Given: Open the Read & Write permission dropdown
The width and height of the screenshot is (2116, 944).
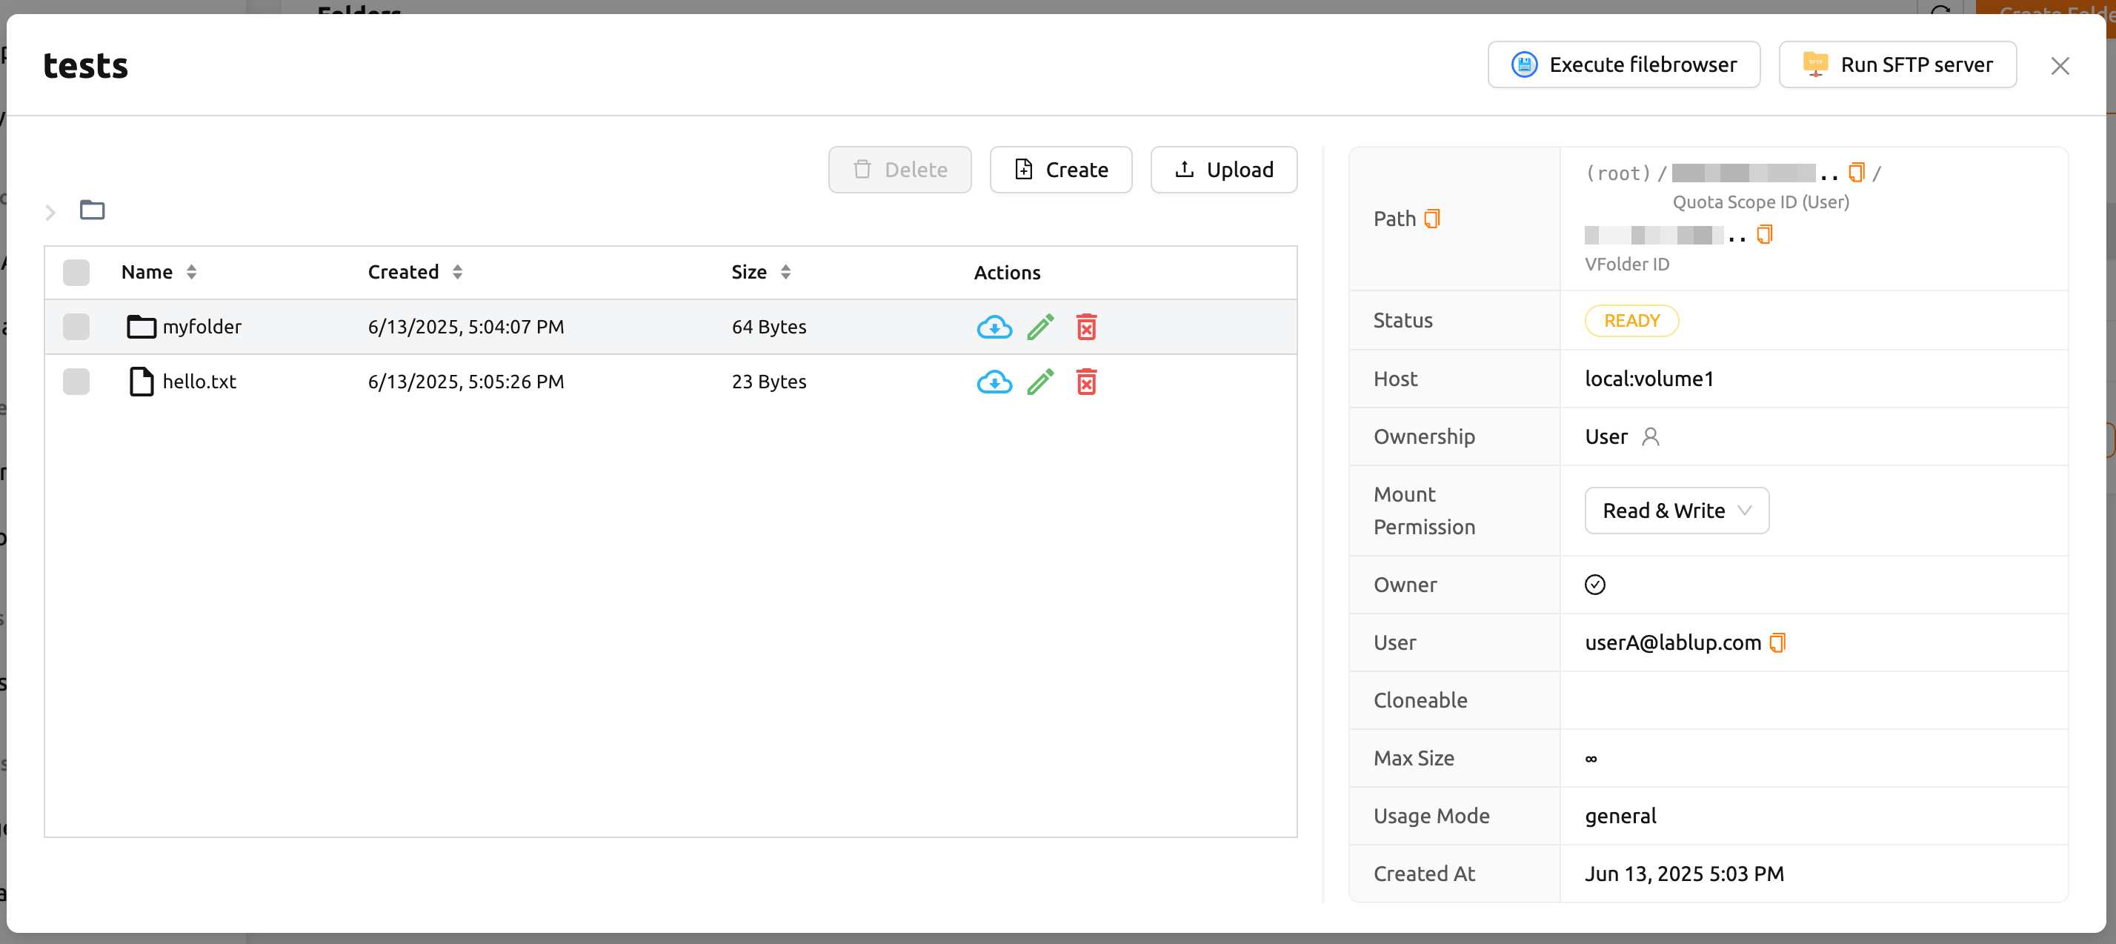Looking at the screenshot, I should pos(1676,511).
